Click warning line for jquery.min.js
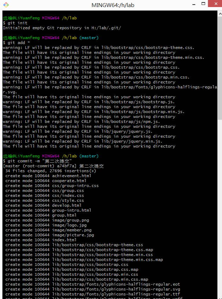 click(83, 141)
